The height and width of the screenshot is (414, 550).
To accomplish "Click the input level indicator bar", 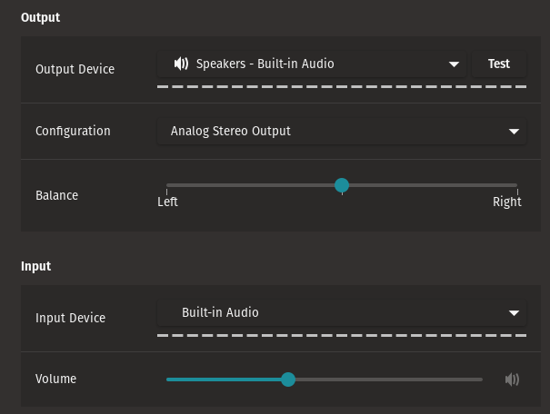I will point(342,335).
